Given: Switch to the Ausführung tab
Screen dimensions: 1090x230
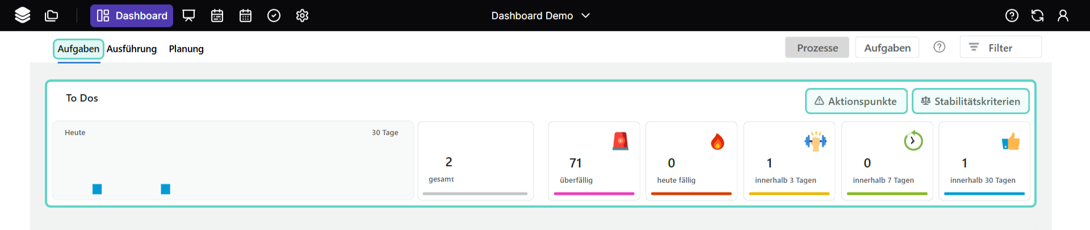Looking at the screenshot, I should (x=132, y=49).
